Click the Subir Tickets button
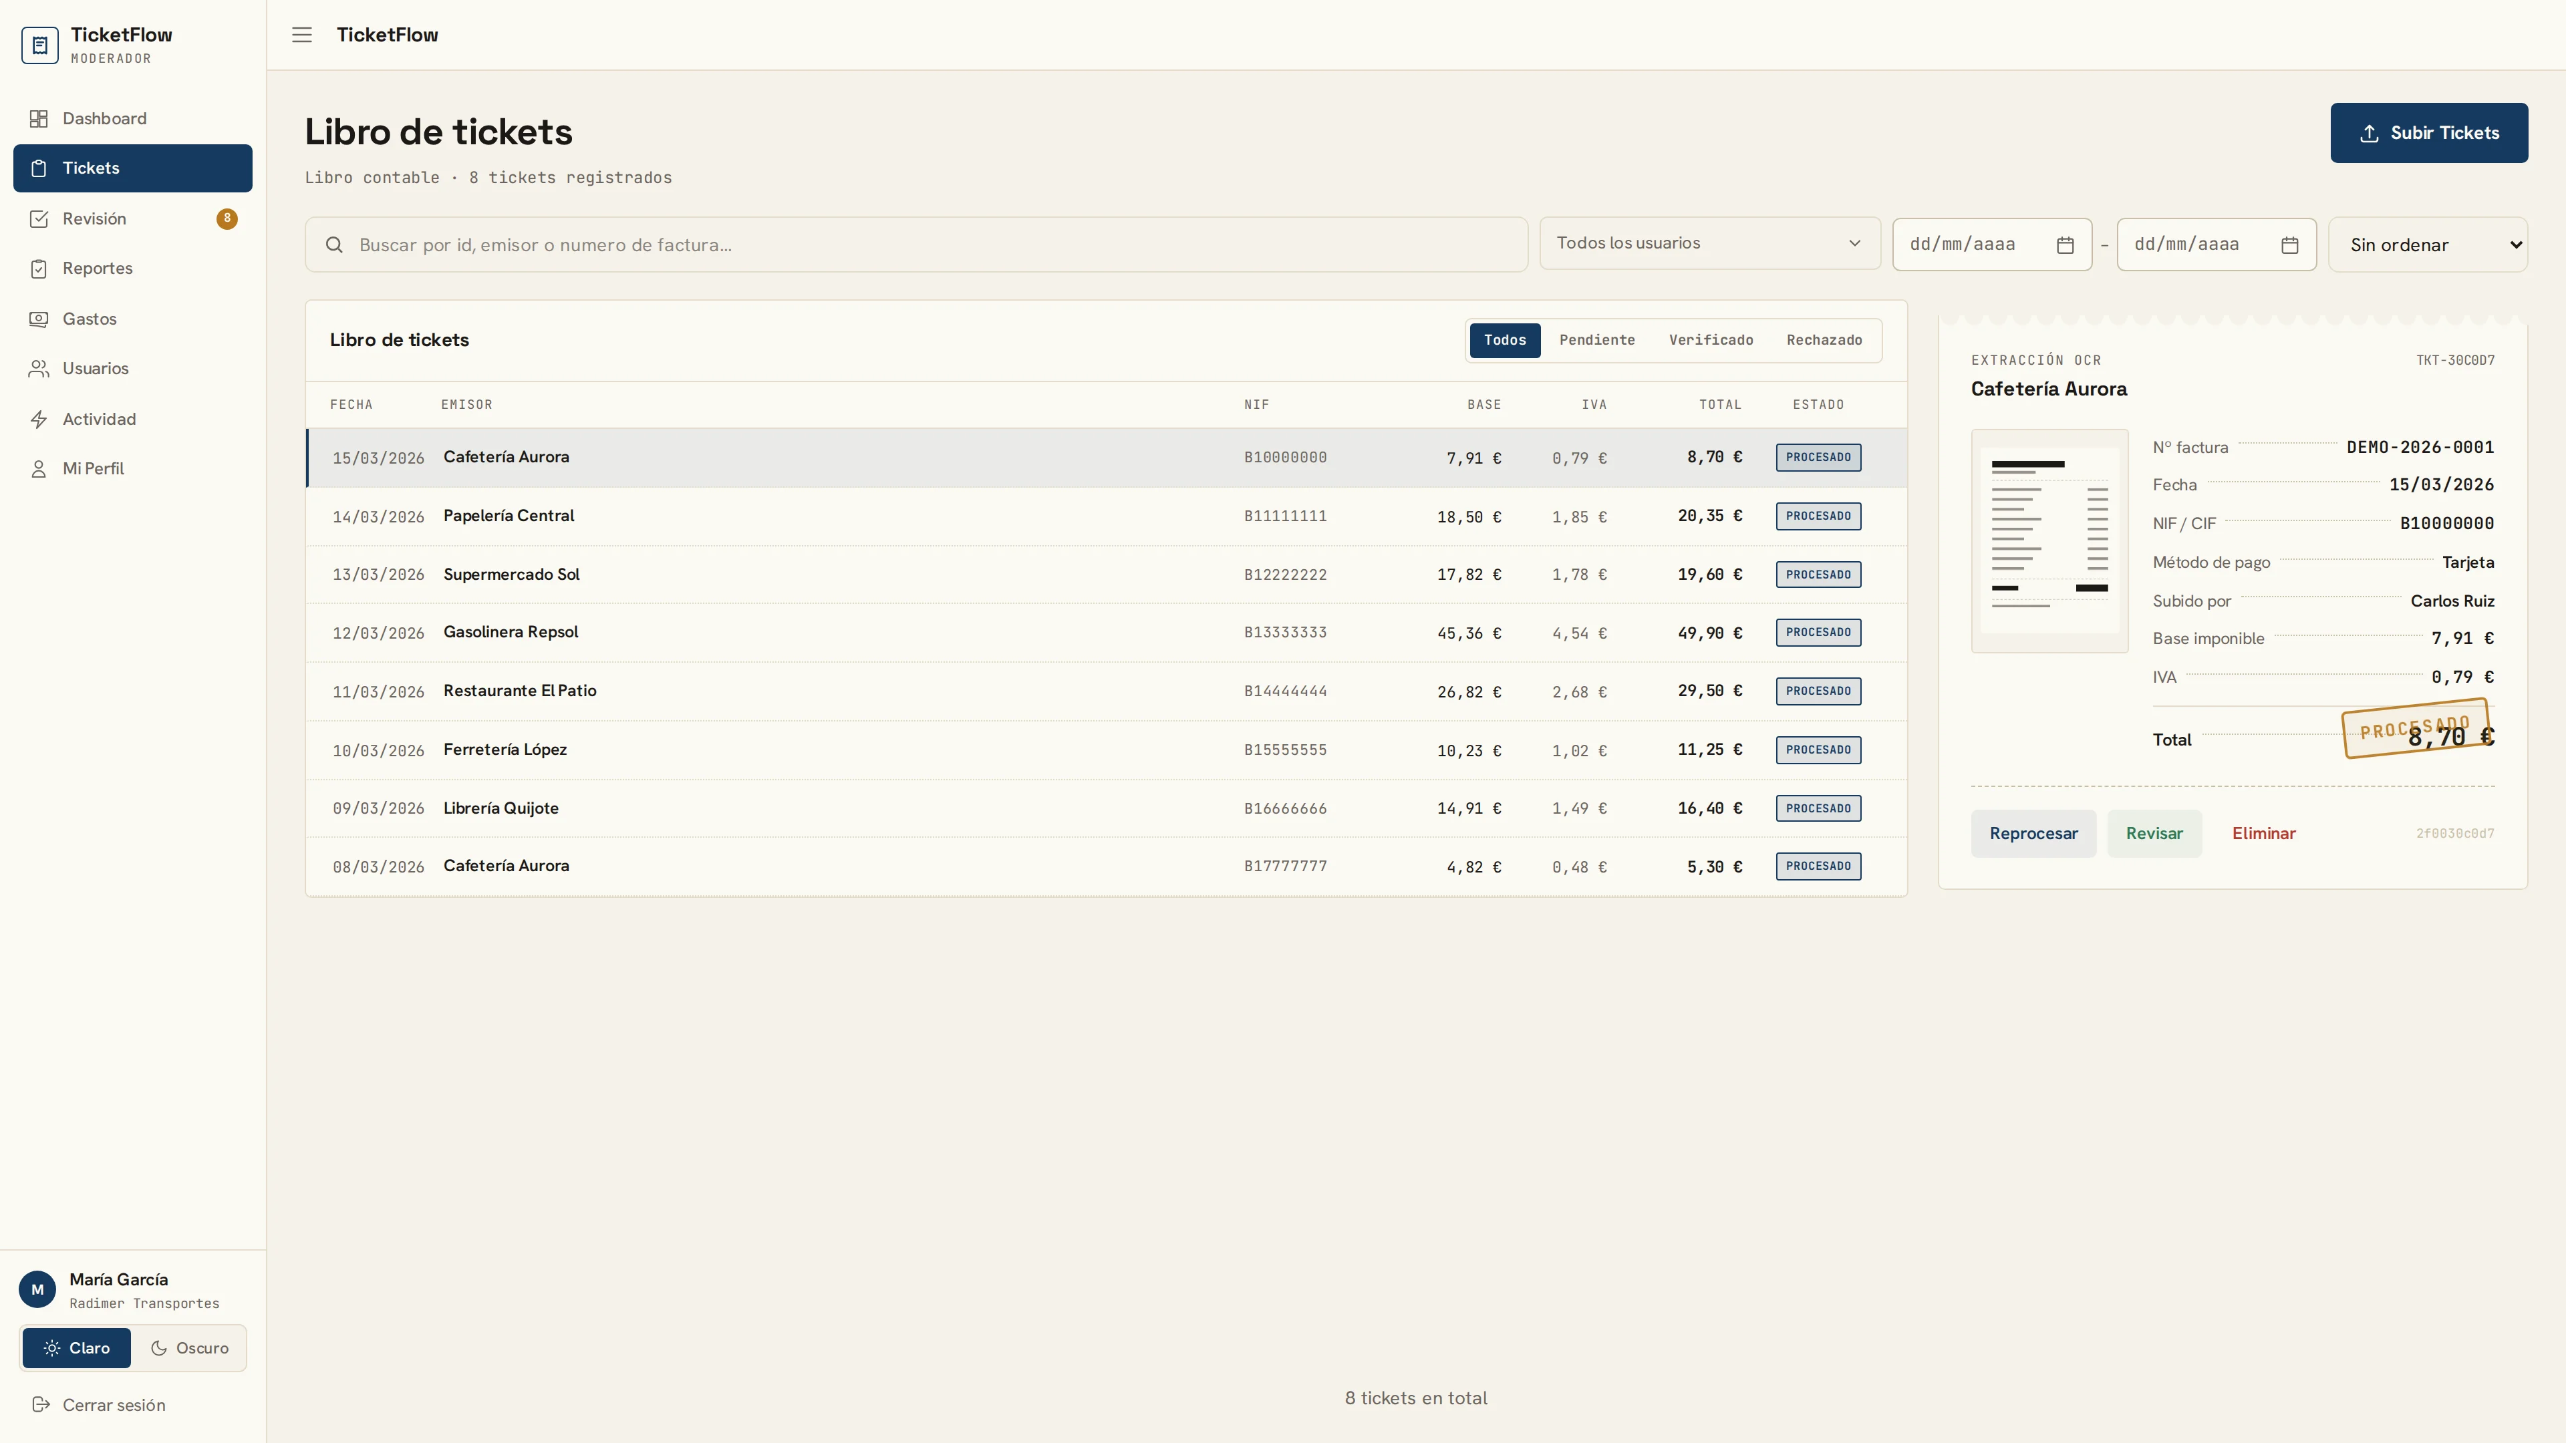Image resolution: width=2566 pixels, height=1443 pixels. [x=2428, y=132]
